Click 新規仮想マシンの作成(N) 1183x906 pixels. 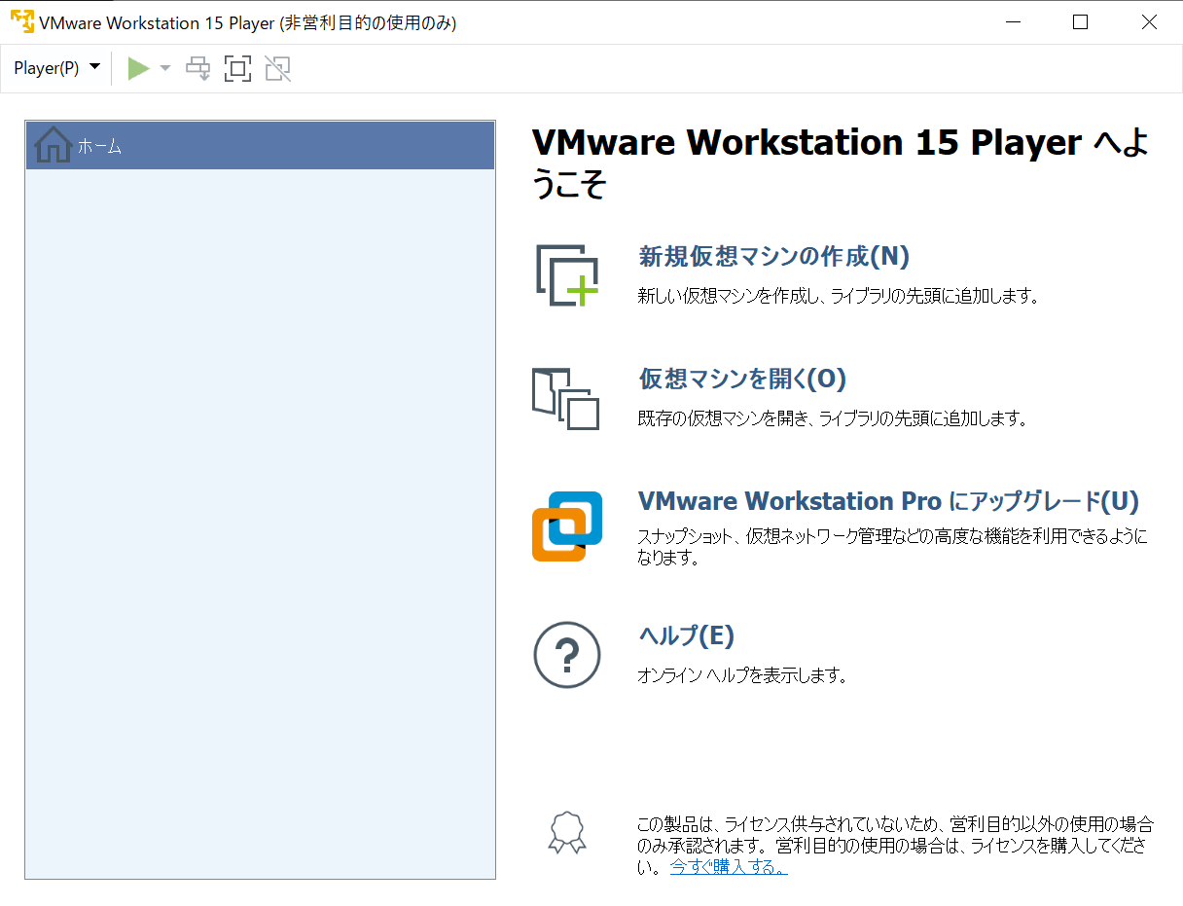771,256
